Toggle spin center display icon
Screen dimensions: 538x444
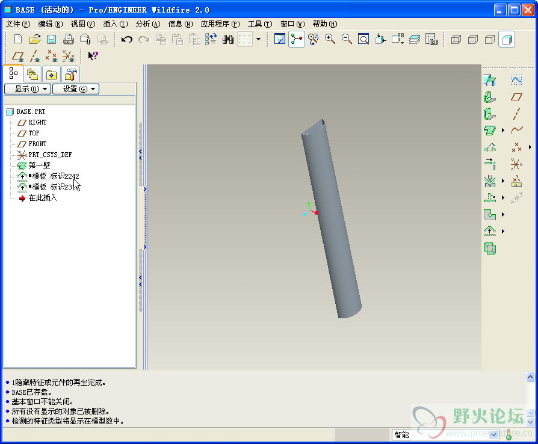pyautogui.click(x=297, y=40)
